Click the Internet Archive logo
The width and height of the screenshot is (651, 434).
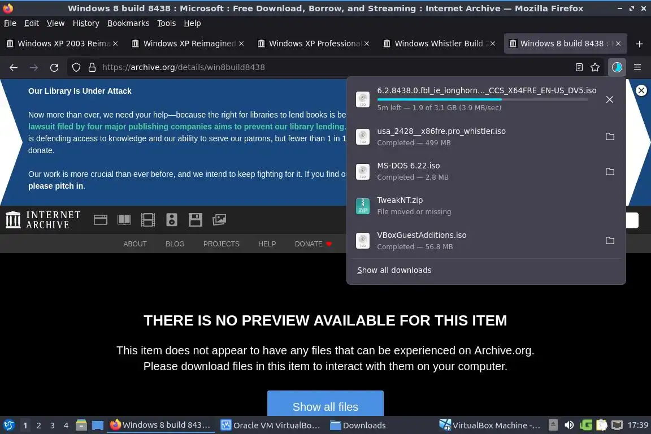[x=43, y=220]
